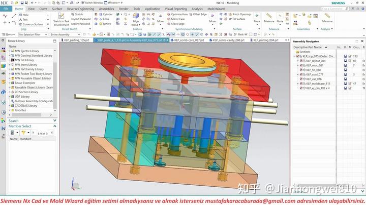Viewport: 366px width, 205px height.
Task: Run Patch Openings command
Action: (240, 14)
